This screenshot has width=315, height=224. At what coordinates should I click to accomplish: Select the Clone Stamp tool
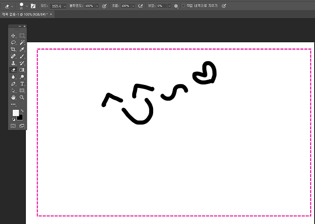13,63
